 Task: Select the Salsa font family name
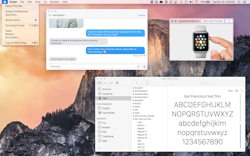(137, 113)
